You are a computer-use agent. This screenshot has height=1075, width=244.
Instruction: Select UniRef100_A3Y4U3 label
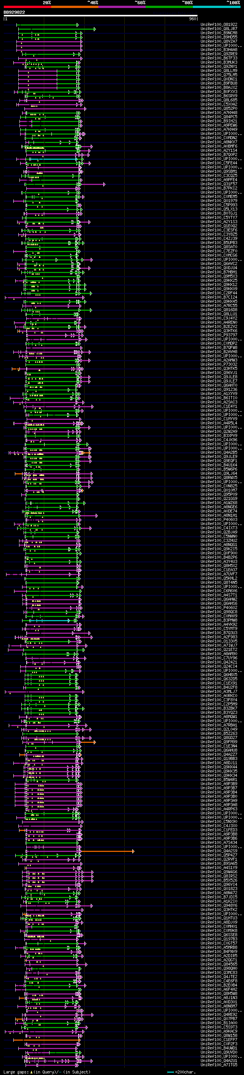point(219,561)
